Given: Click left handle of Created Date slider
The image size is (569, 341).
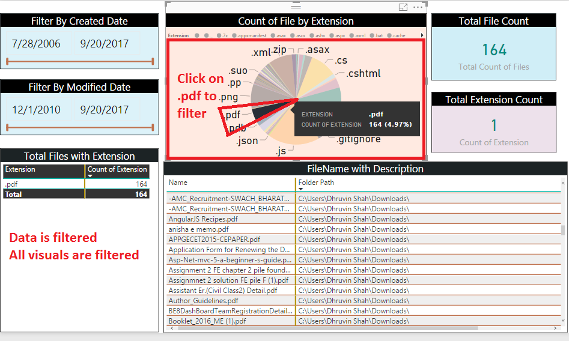Looking at the screenshot, I should pyautogui.click(x=7, y=61).
